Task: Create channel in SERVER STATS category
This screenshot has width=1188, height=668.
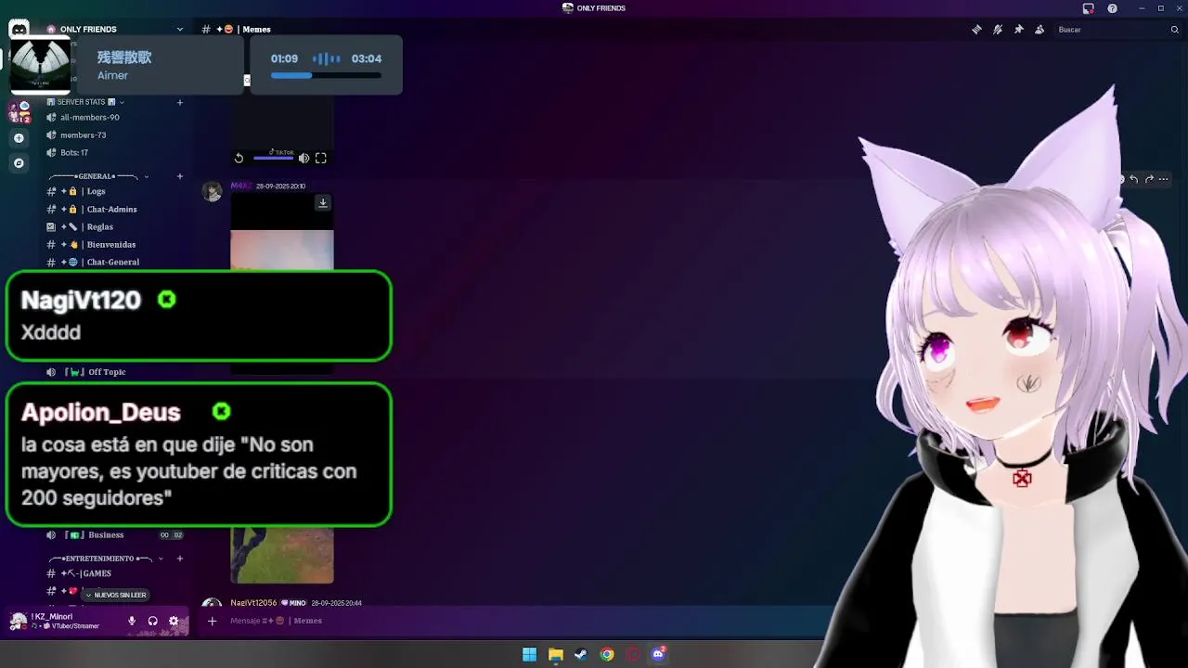Action: (180, 102)
